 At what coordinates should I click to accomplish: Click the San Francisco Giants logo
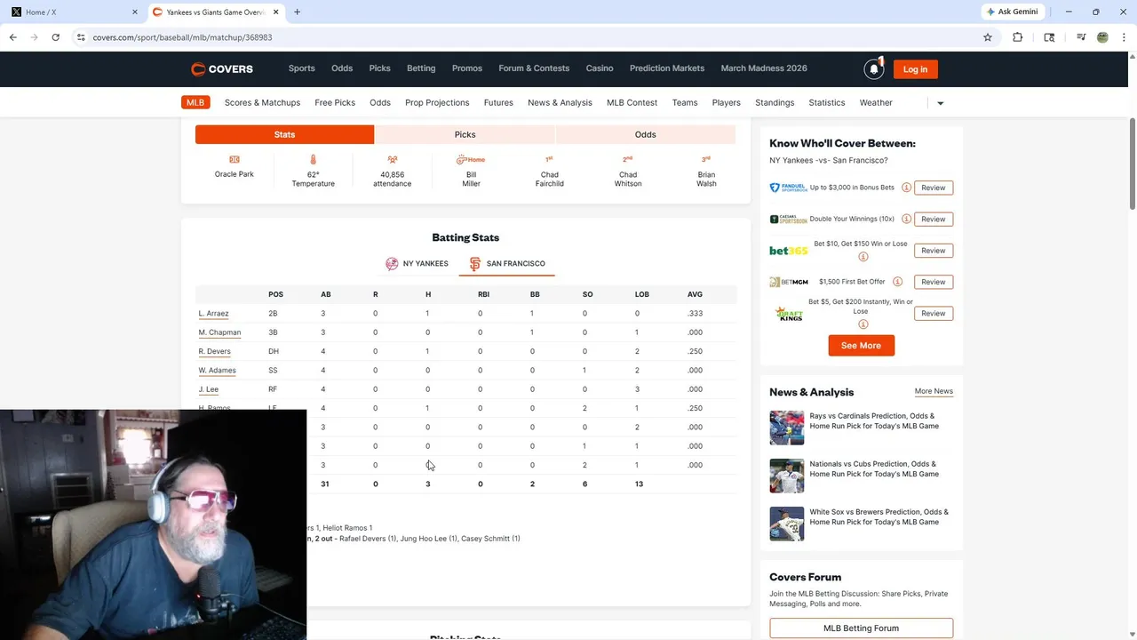click(475, 264)
